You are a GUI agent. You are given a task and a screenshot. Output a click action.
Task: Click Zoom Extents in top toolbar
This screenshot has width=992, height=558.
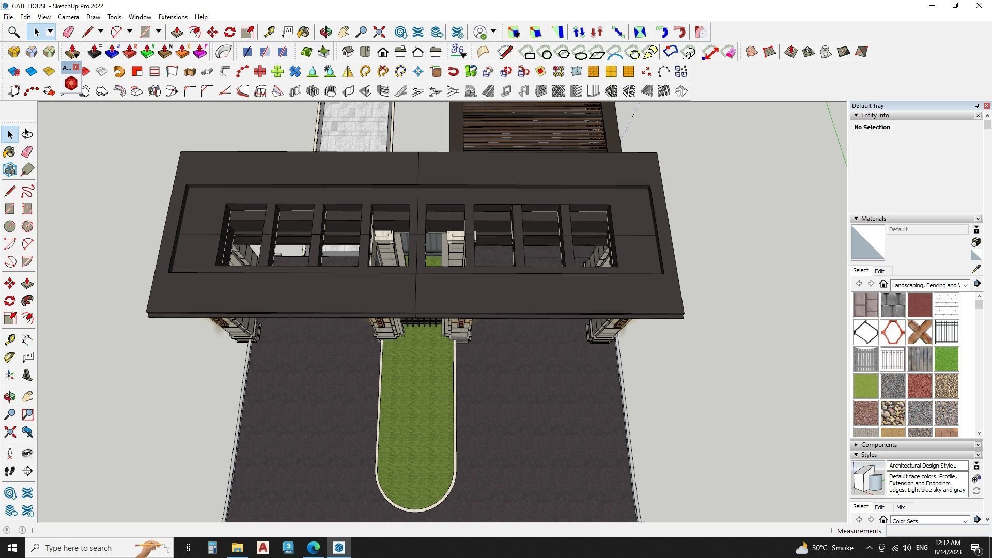[379, 32]
